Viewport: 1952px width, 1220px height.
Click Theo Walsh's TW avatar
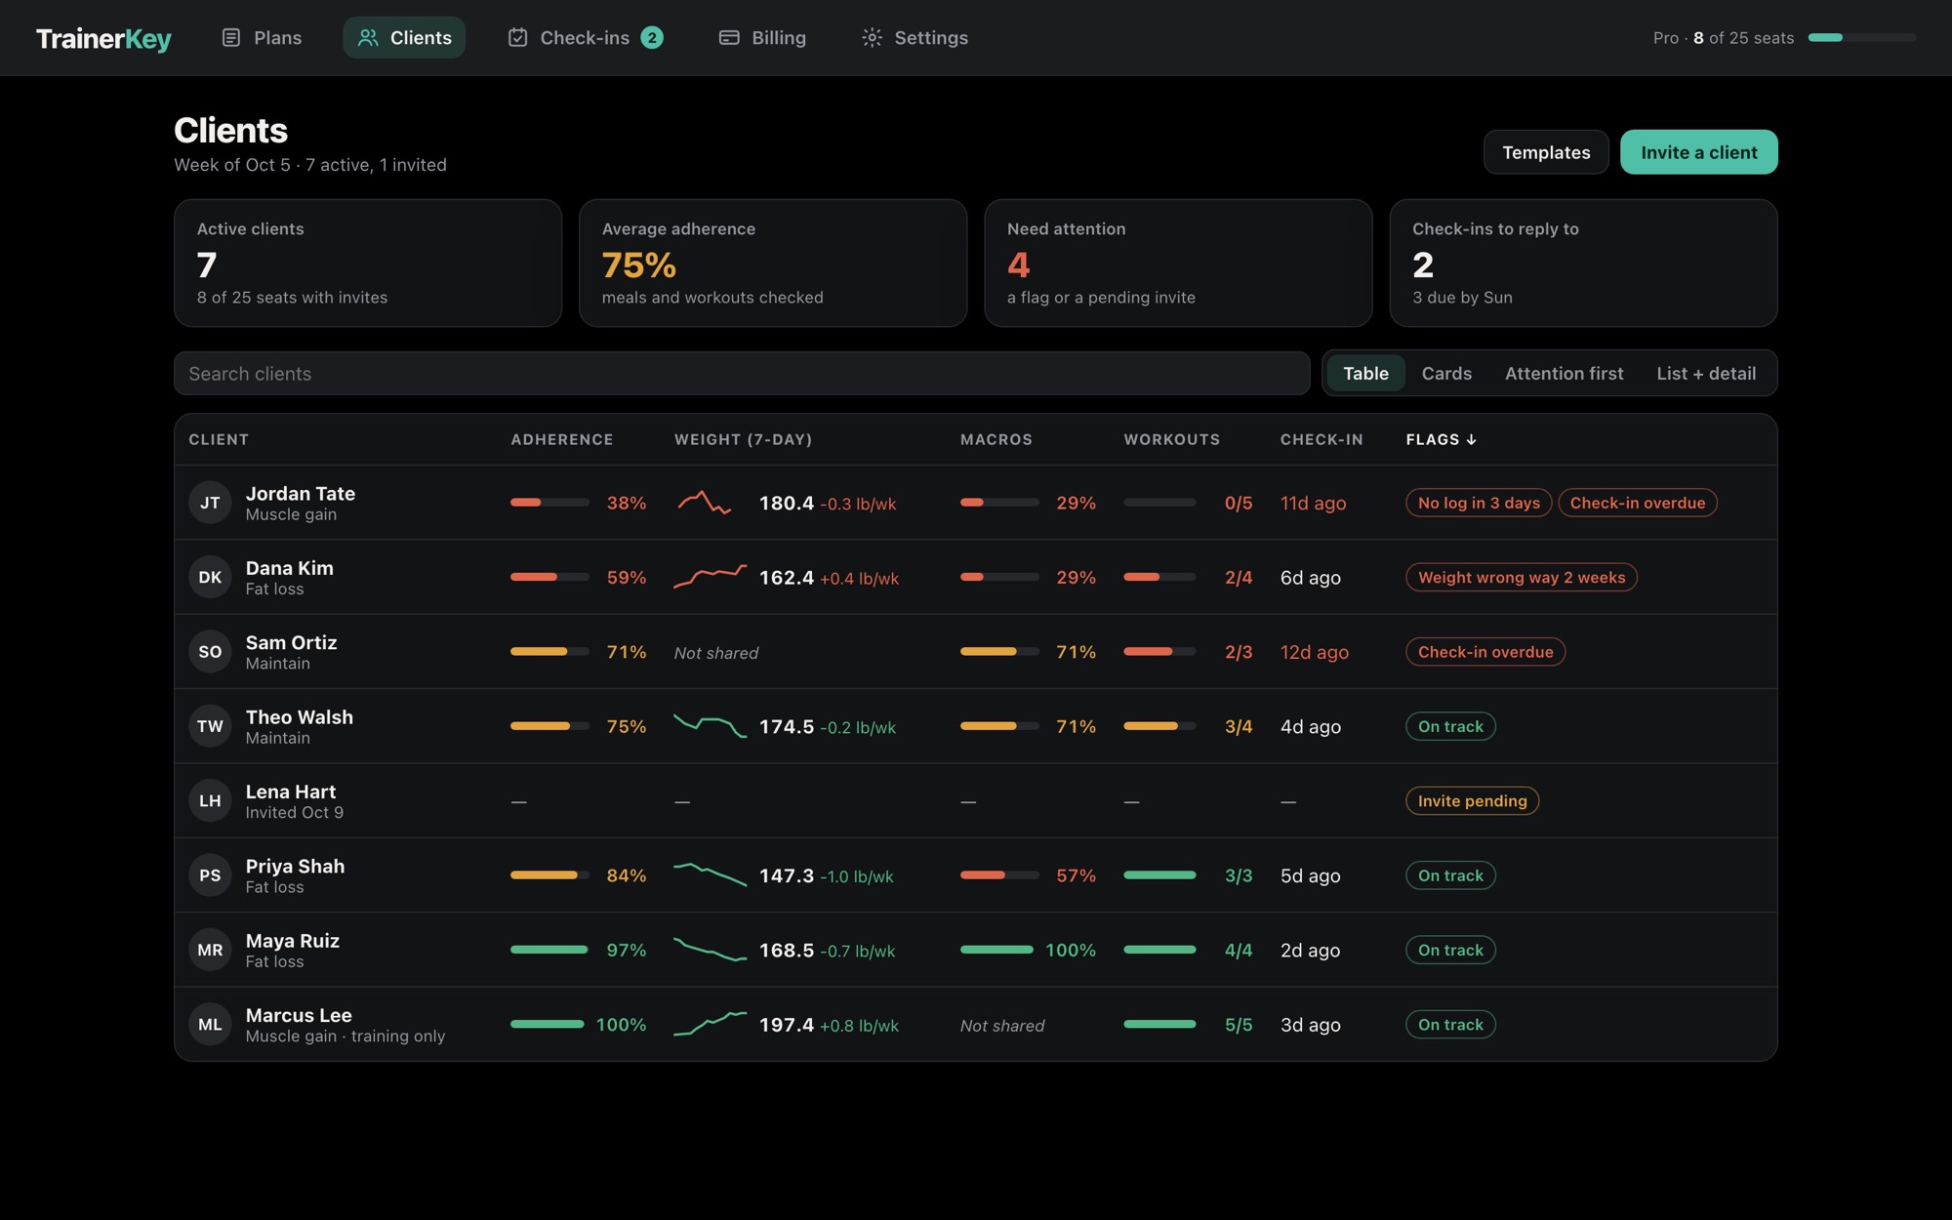tap(210, 726)
